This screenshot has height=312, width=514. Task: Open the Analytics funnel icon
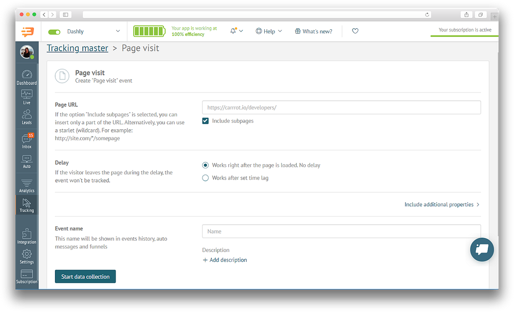[x=27, y=186]
